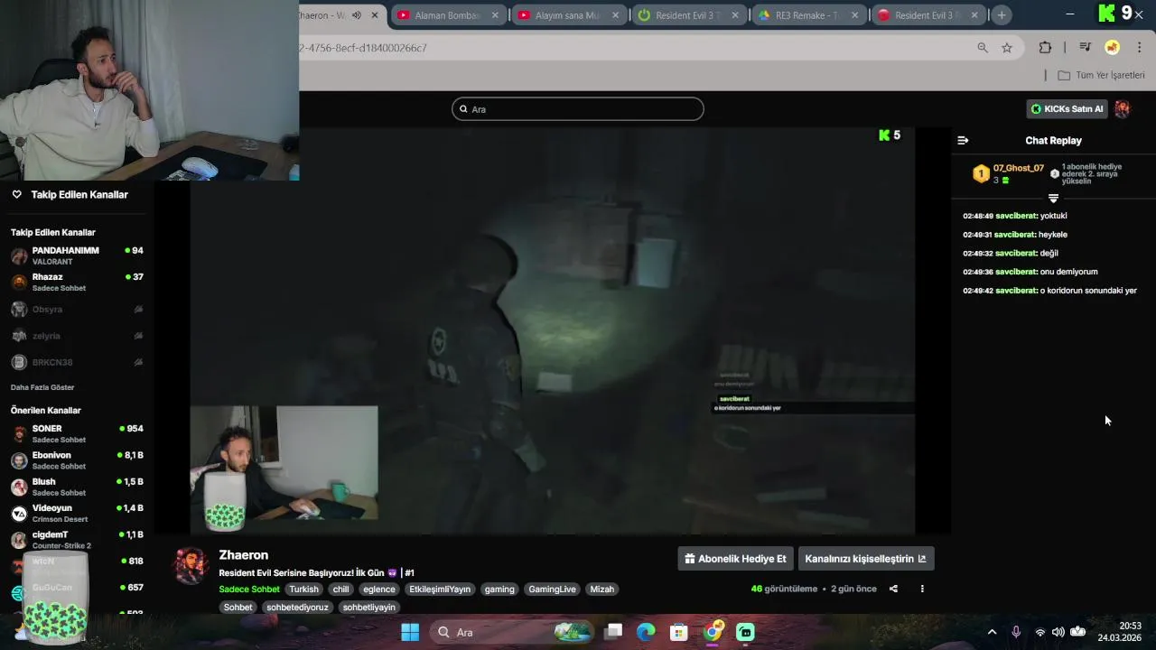
Task: Select the gaming tag
Action: pos(499,590)
